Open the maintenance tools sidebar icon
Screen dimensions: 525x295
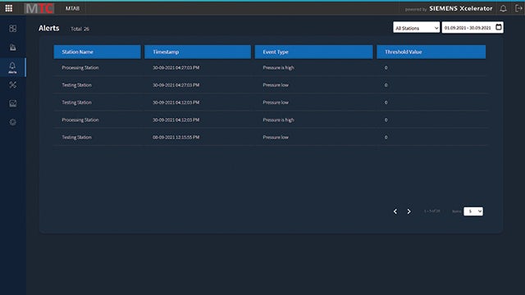click(13, 85)
